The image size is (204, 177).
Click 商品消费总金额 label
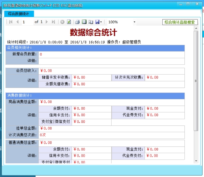coord(22,102)
